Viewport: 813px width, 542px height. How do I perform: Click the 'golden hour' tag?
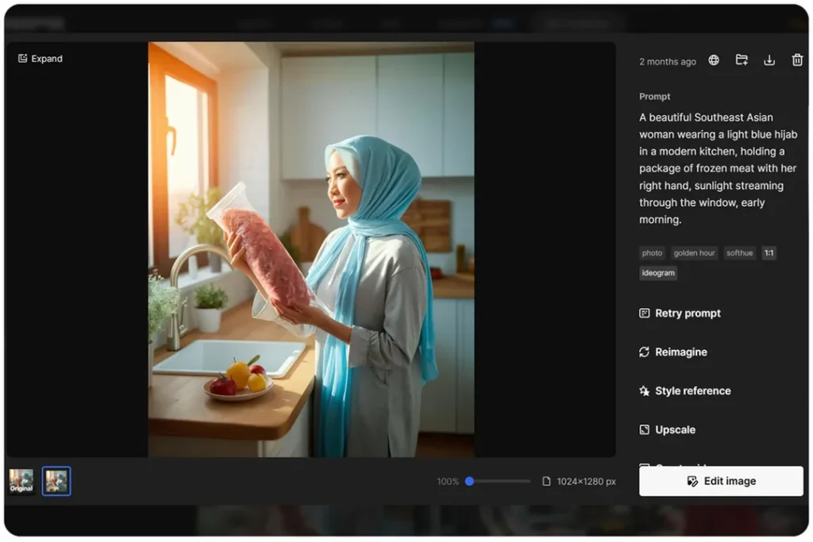694,253
